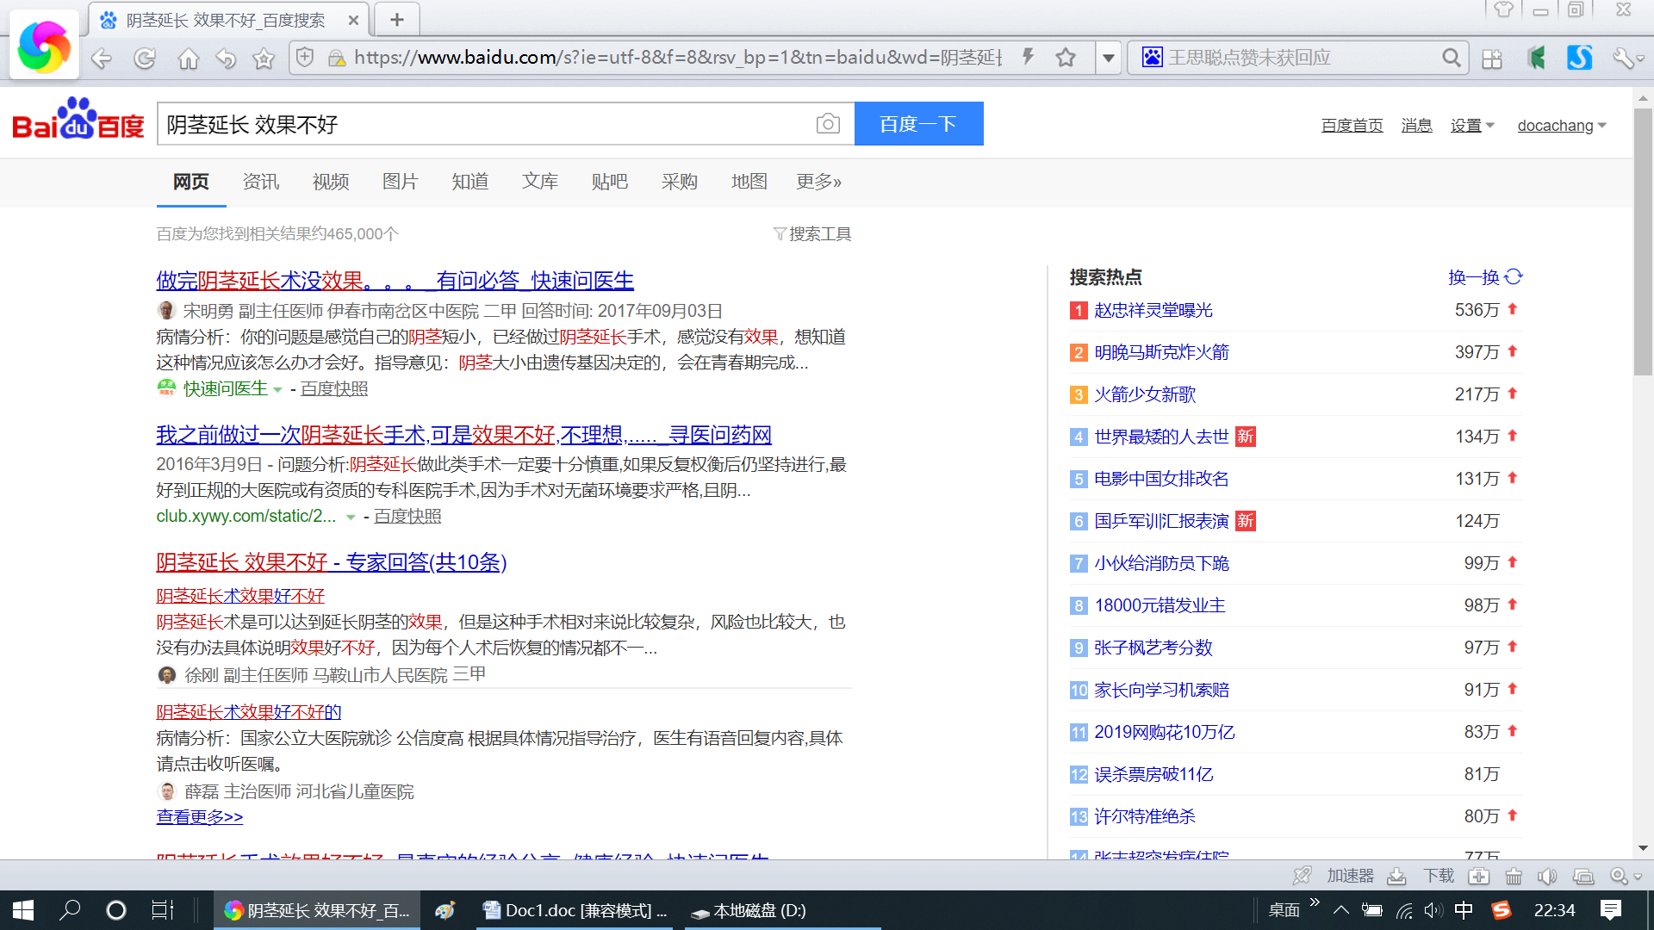The width and height of the screenshot is (1654, 930).
Task: Expand club.xywy.com source dropdown arrow
Action: click(x=351, y=518)
